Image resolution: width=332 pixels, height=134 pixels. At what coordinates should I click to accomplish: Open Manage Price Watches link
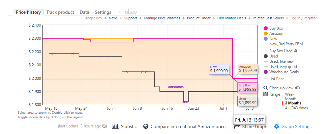(x=162, y=18)
